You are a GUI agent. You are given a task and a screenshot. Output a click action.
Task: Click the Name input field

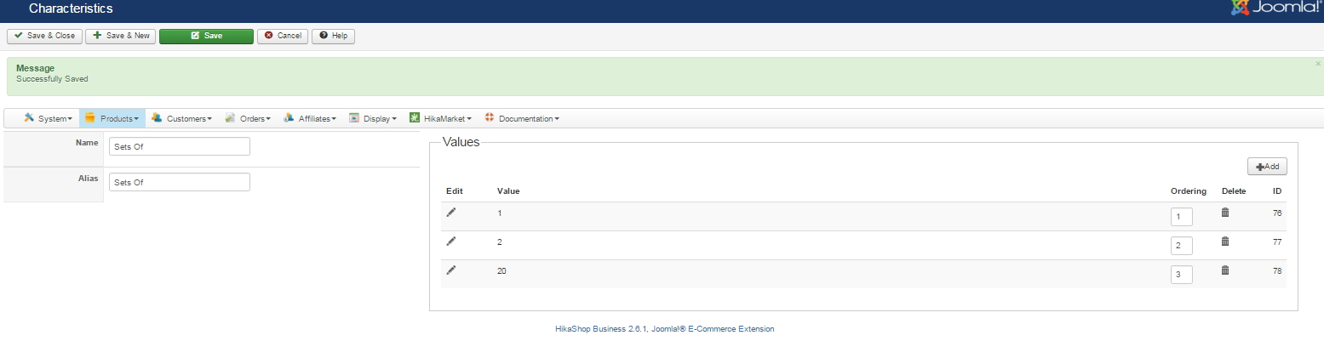180,146
